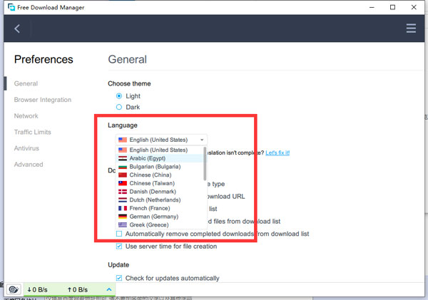This screenshot has width=428, height=300.
Task: Choose Arabic (Egypt) language option
Action: coord(160,158)
